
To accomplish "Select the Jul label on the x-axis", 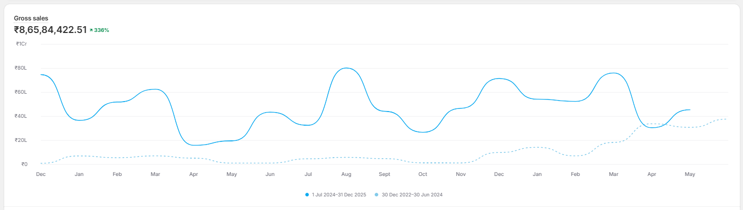I will coord(308,174).
